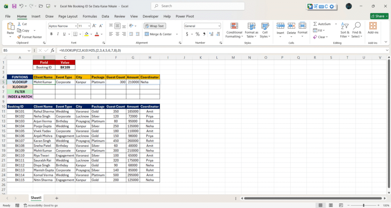Viewport: 391px width, 208px height.
Task: Expand Merge & Center dropdown arrow
Action: pos(177,34)
